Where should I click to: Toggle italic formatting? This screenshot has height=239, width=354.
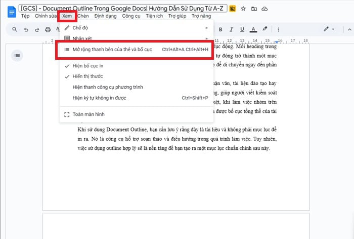click(231, 29)
